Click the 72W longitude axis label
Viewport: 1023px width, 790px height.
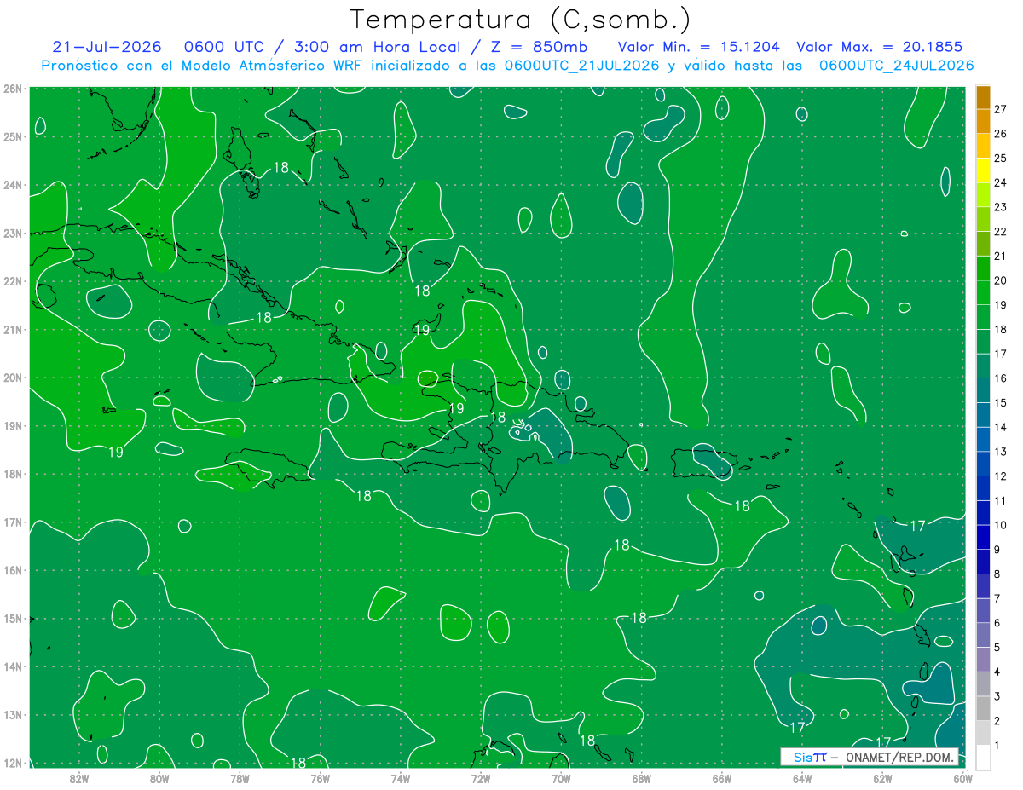click(x=481, y=778)
